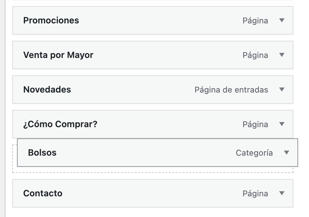Click the Página label on Promociones
This screenshot has width=309, height=217.
[x=255, y=21]
